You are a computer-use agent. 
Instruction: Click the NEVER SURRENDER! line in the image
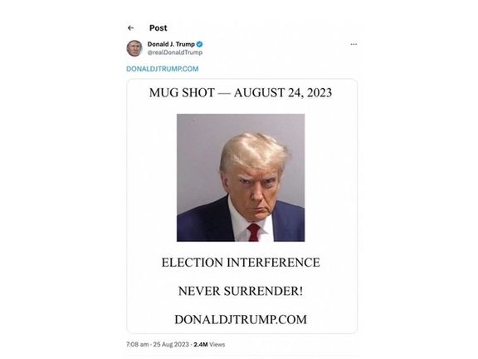pos(241,291)
